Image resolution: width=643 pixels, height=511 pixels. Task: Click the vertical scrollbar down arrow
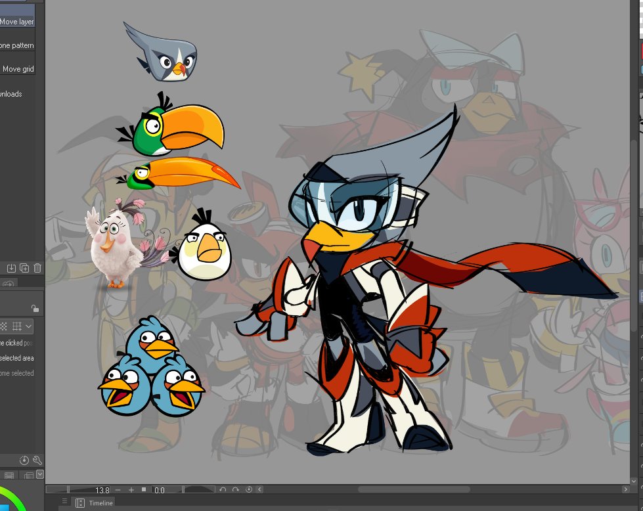[634, 481]
